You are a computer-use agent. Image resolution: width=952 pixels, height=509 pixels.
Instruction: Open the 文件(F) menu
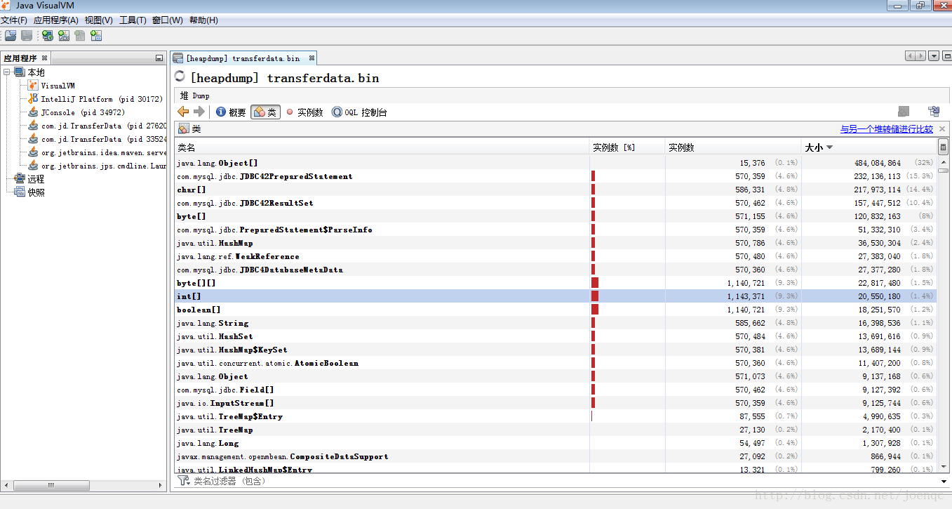click(x=14, y=20)
